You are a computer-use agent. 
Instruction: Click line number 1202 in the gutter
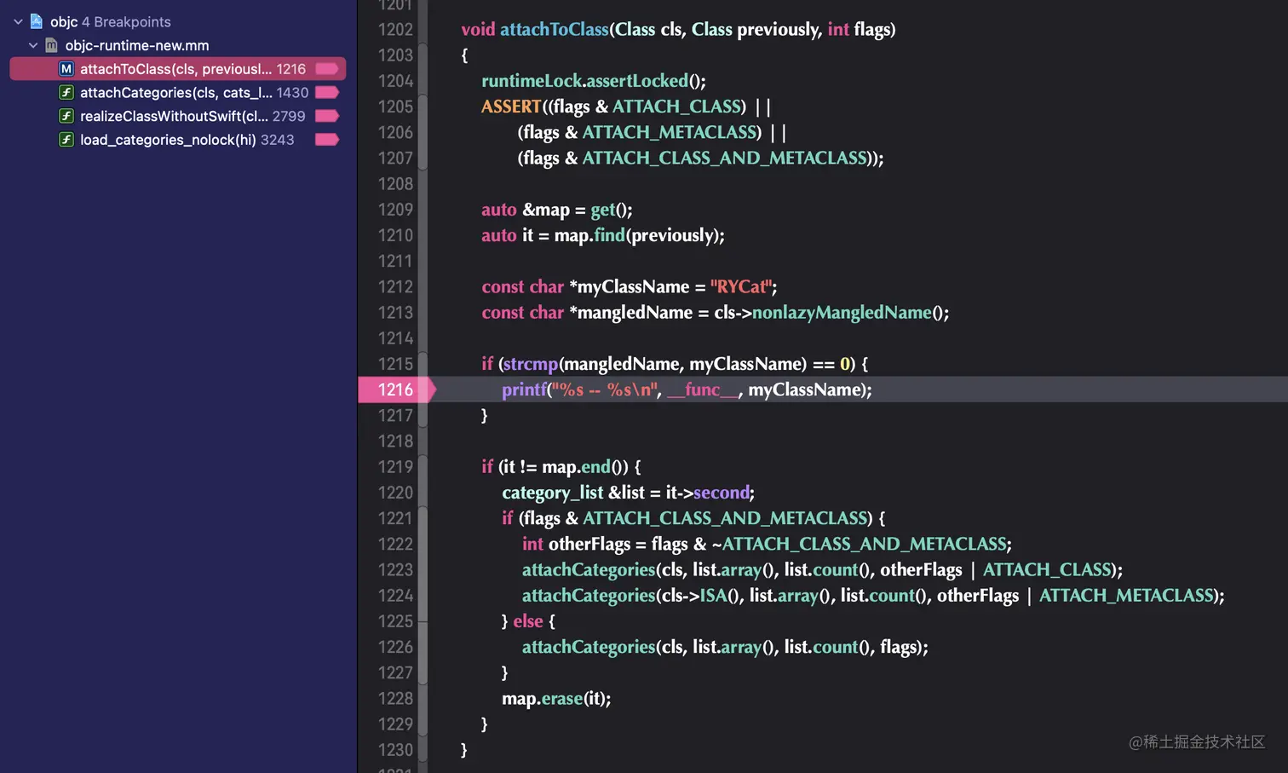click(x=395, y=29)
